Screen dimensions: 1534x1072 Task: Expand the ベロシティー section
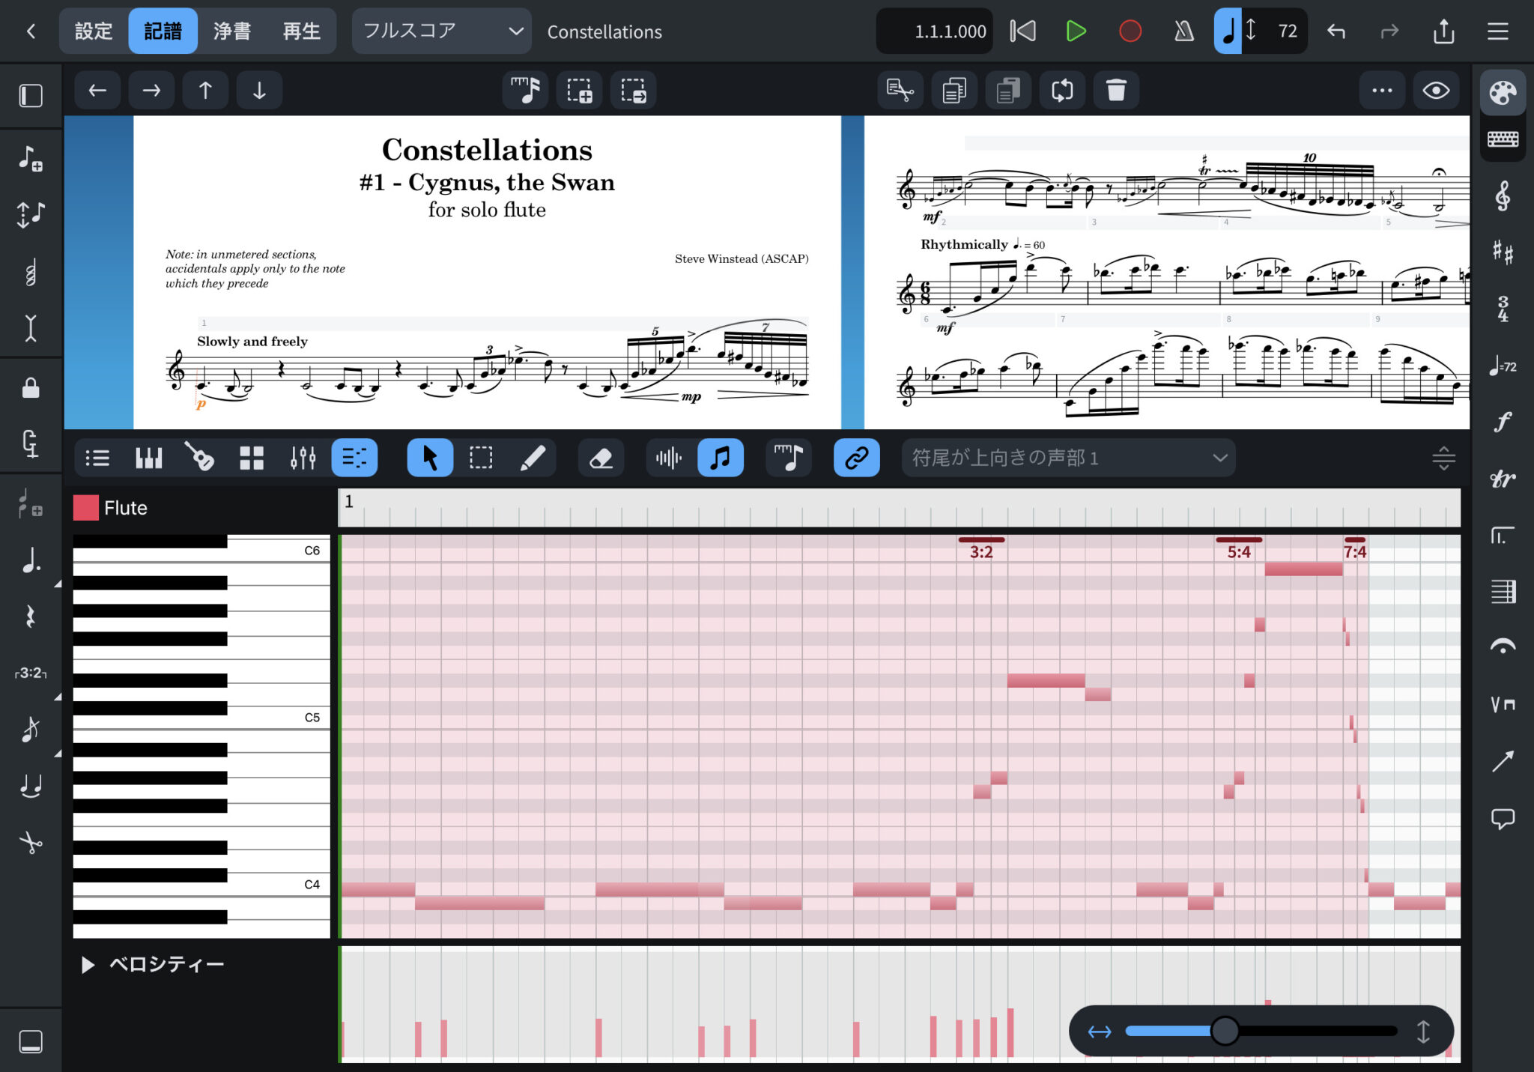point(87,965)
